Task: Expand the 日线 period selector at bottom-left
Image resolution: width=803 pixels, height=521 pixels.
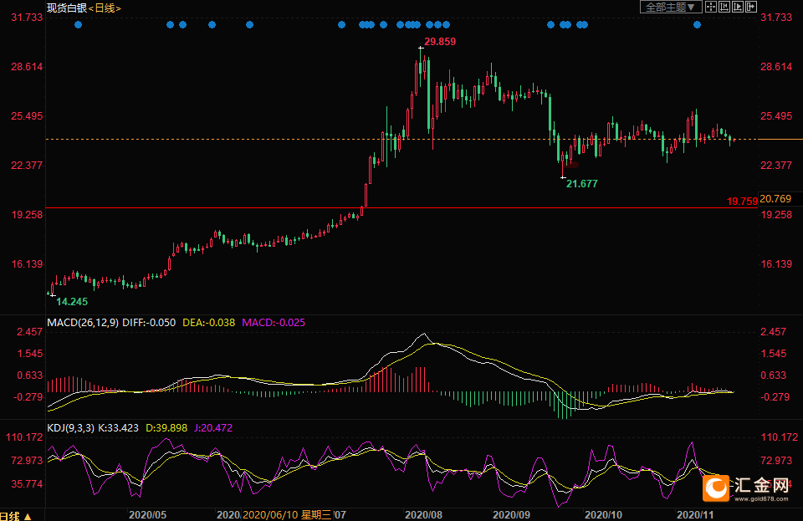Action: (x=15, y=516)
